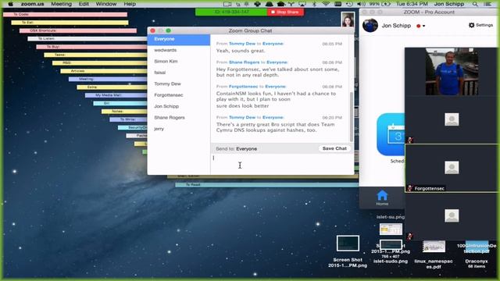
Task: Select Jon Schipp's video thumbnail
Action: tap(452, 72)
